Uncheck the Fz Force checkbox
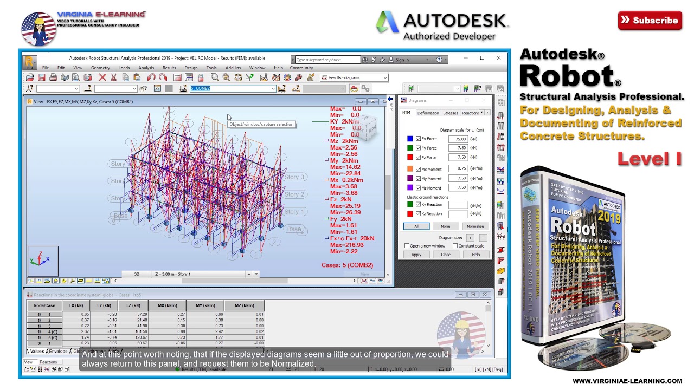 [x=418, y=157]
